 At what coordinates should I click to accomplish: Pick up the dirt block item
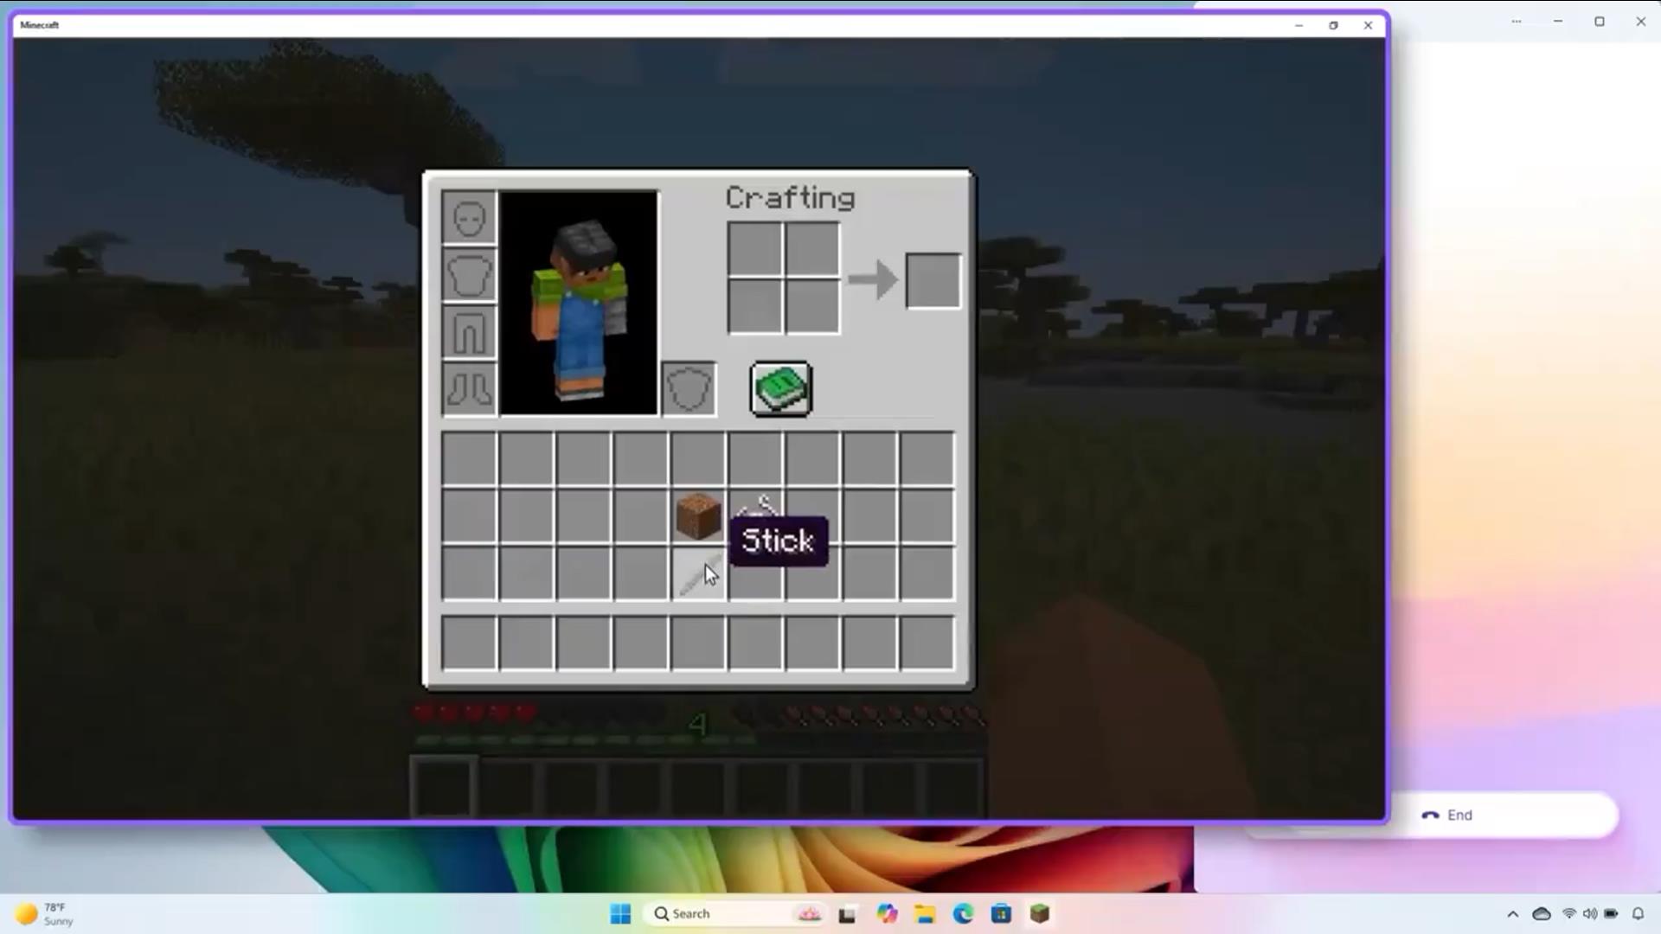pos(697,515)
